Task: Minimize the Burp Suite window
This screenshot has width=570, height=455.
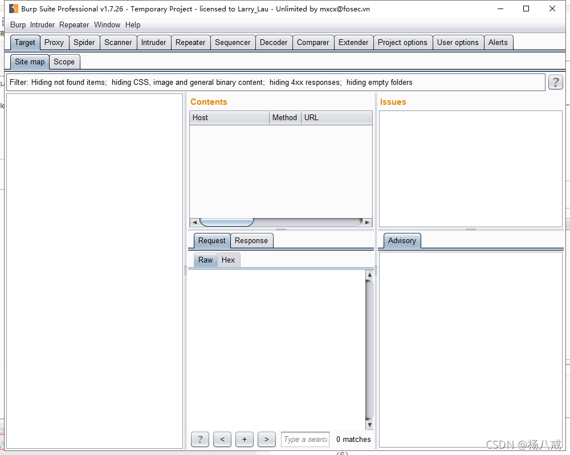Action: tap(500, 9)
